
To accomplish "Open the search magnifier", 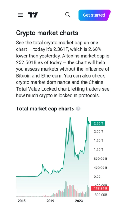I will (68, 15).
